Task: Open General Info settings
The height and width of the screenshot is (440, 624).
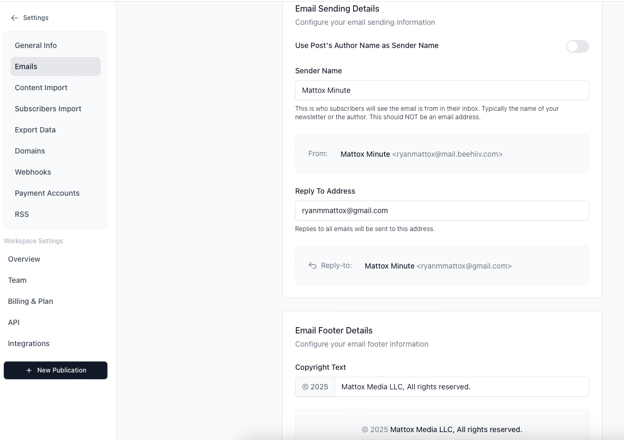Action: point(36,45)
